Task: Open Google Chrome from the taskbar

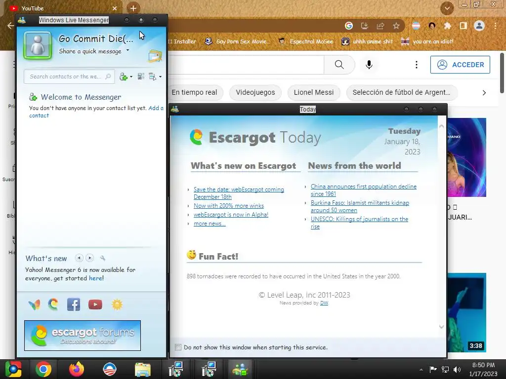Action: tap(43, 369)
